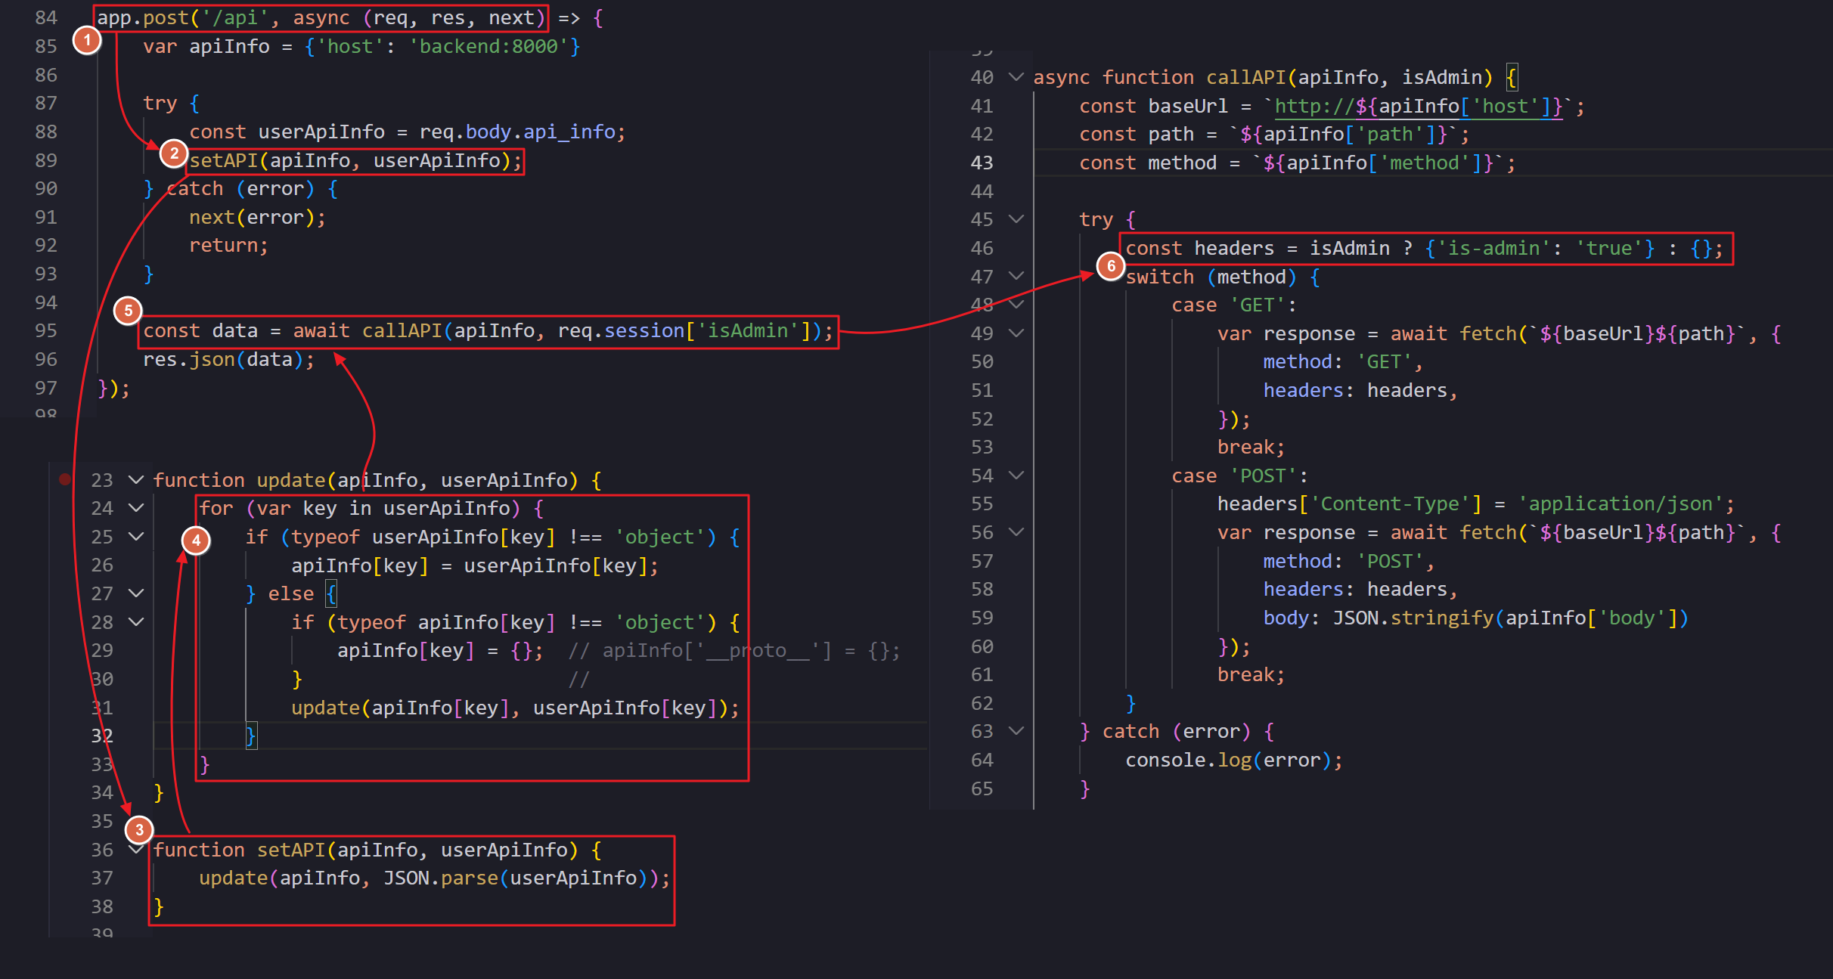
Task: Fold the try block chevron at line 45
Action: coord(1016,219)
